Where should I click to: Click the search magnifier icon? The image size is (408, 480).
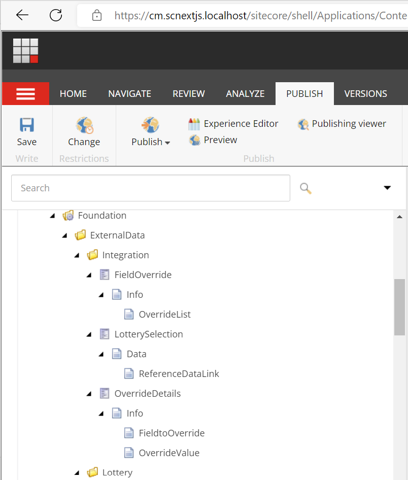pos(305,188)
